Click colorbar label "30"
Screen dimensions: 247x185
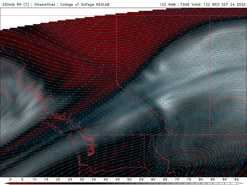tap(82, 179)
